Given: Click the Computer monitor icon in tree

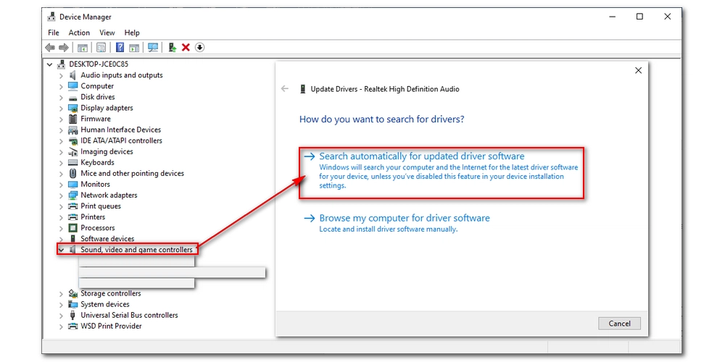Looking at the screenshot, I should 72,86.
